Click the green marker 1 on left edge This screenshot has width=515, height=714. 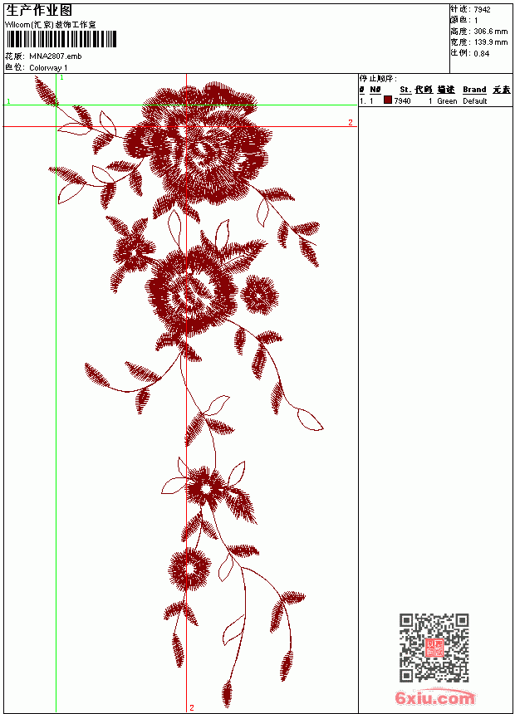[x=8, y=101]
